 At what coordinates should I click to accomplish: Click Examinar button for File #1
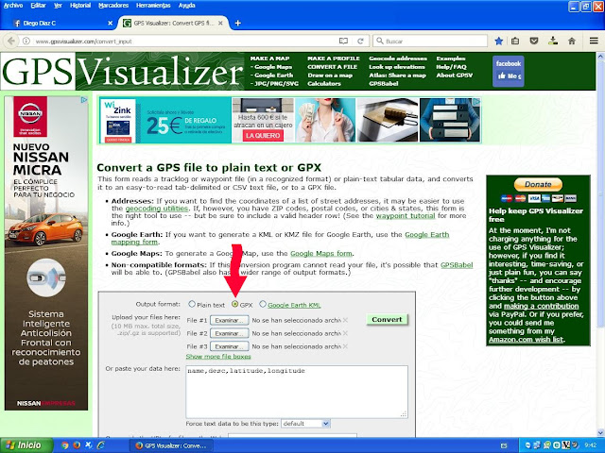pyautogui.click(x=229, y=321)
